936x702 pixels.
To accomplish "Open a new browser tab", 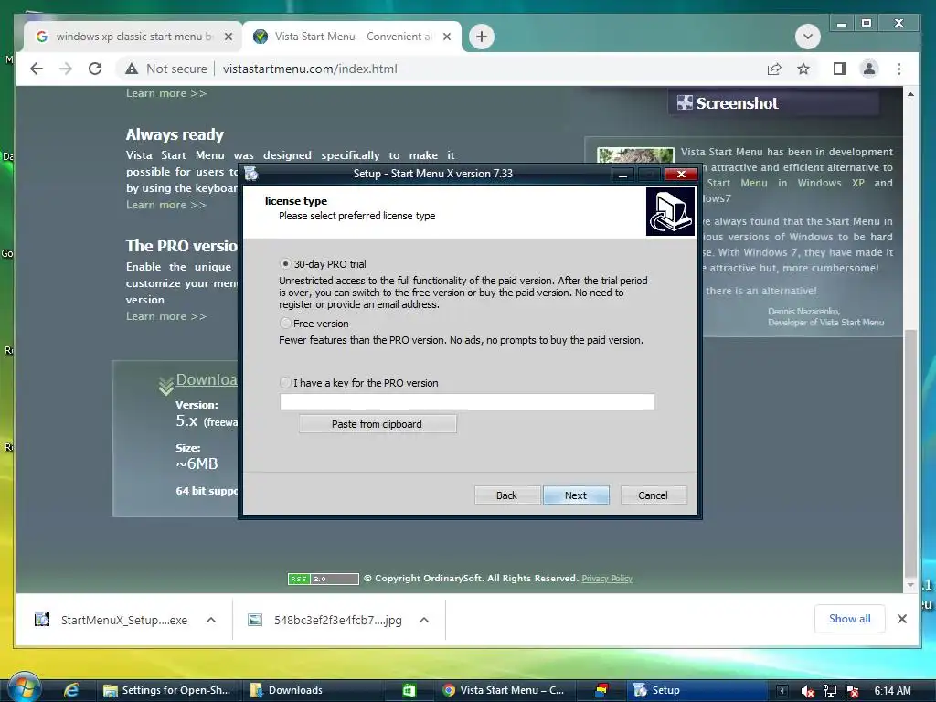I will (x=482, y=37).
